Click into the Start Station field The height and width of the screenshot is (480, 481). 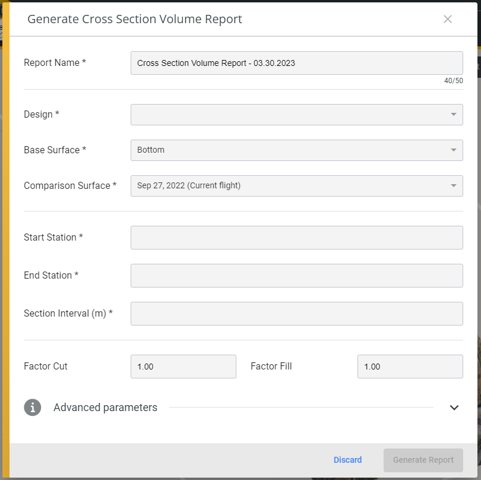point(297,238)
